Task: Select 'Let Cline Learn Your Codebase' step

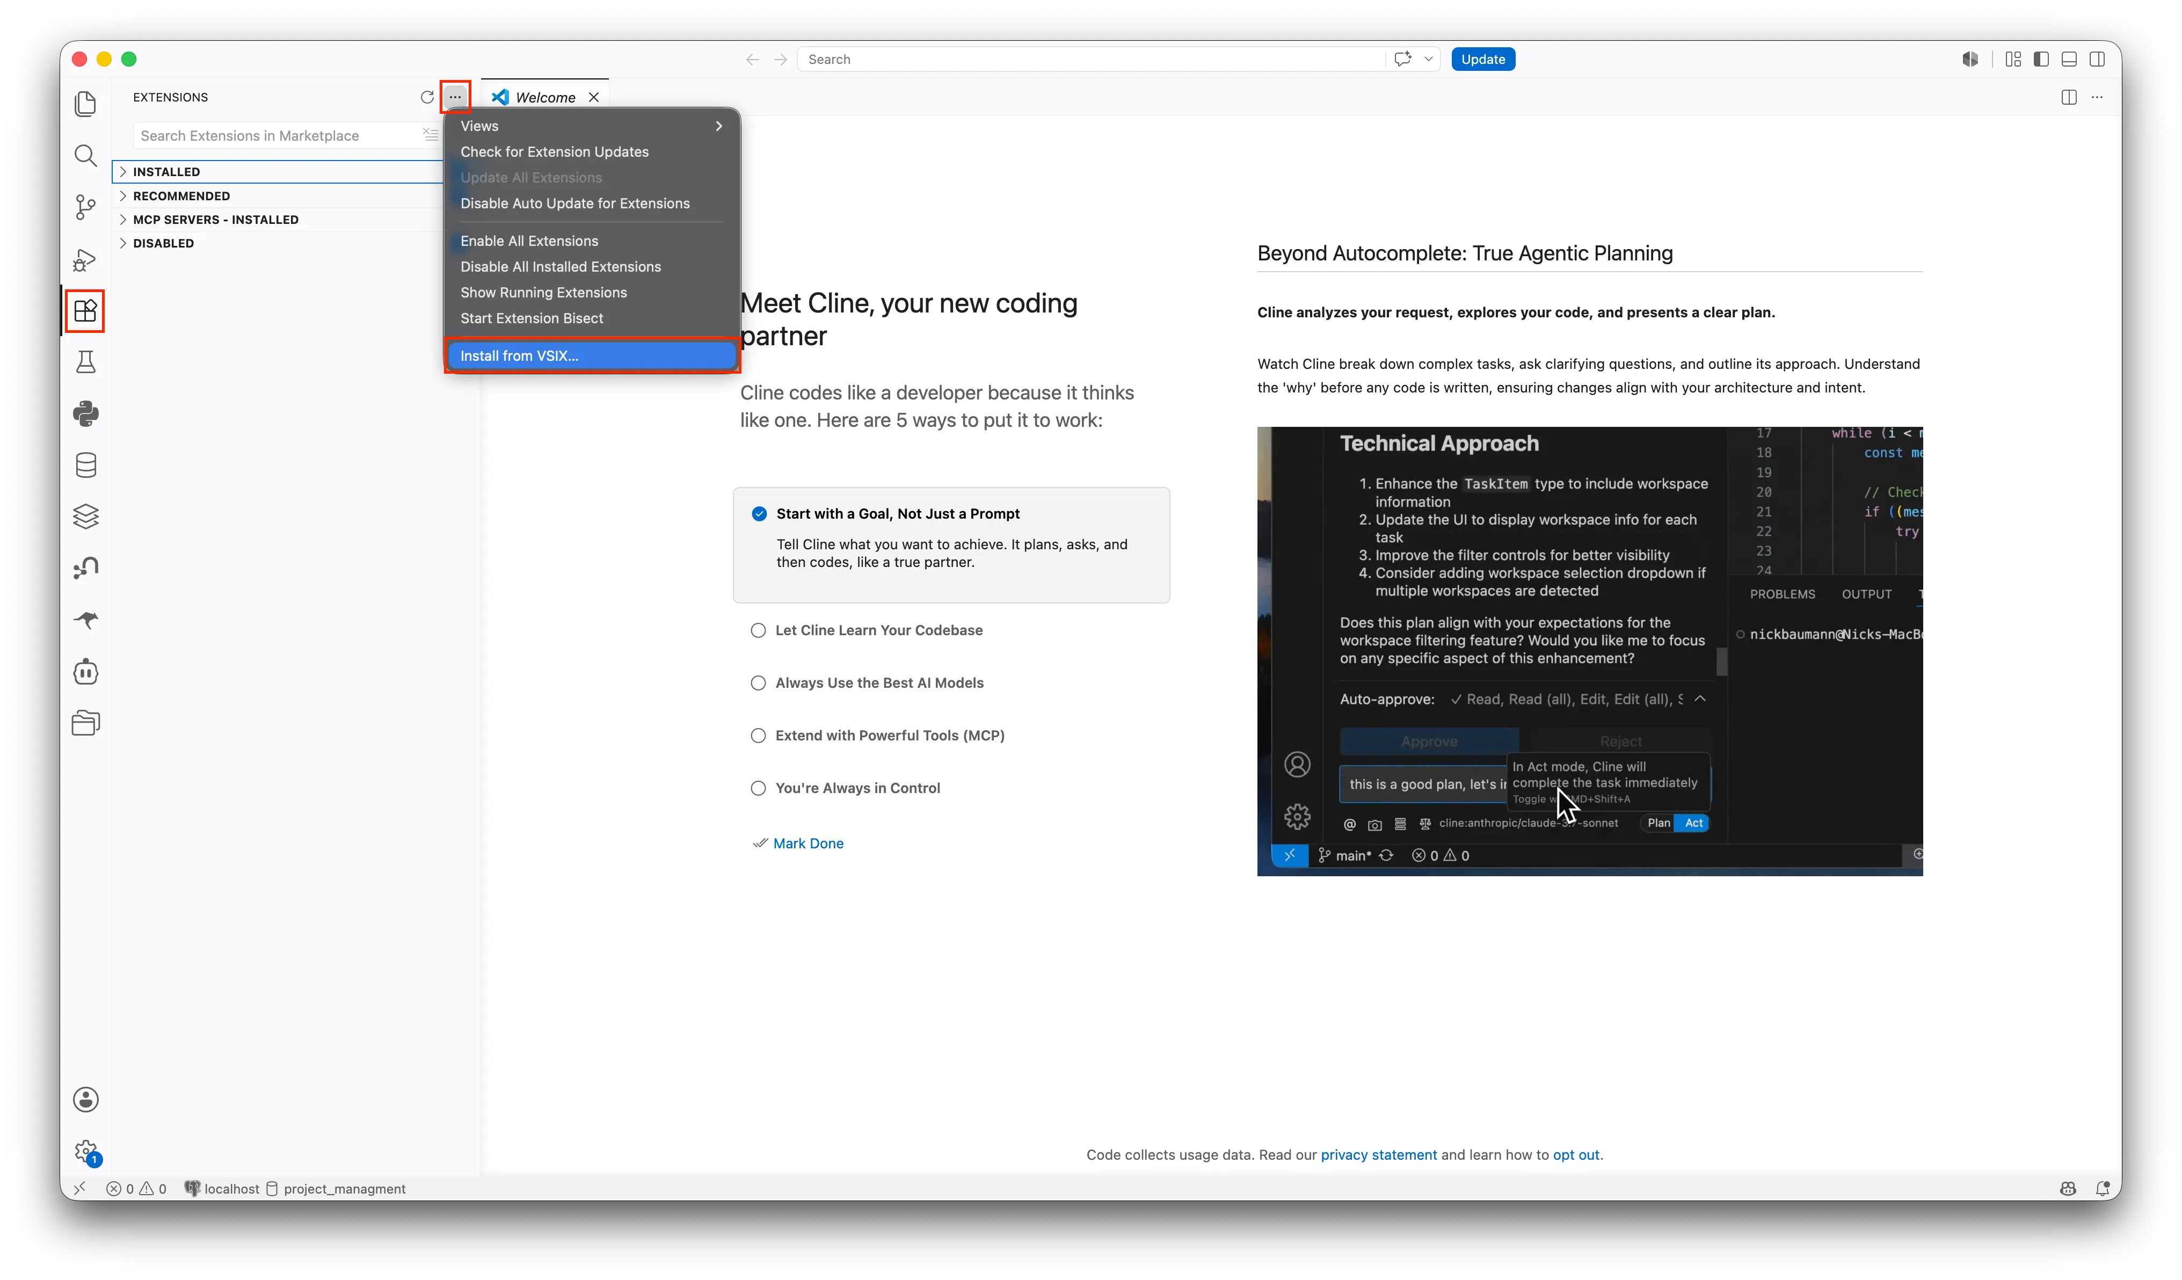Action: pos(879,630)
